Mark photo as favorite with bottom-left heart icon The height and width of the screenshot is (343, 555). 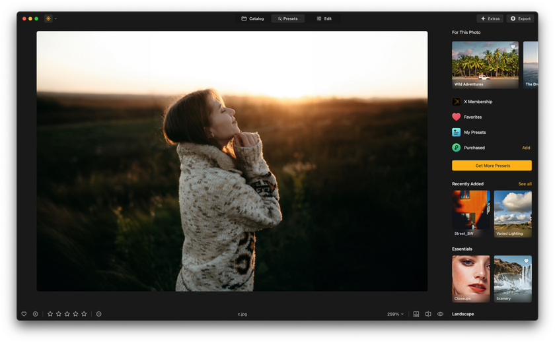click(x=24, y=314)
